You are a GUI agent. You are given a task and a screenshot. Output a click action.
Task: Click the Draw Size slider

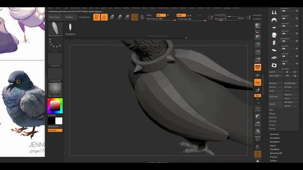tap(229, 19)
